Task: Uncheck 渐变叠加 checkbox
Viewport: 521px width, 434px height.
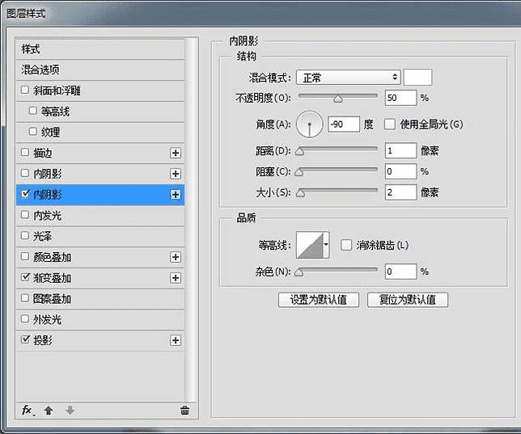Action: click(25, 277)
